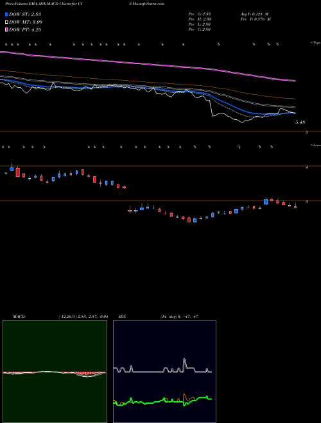The height and width of the screenshot is (423, 321).
Task: Select the previous open value 'Pre O: 2.83'
Action: coord(200,14)
